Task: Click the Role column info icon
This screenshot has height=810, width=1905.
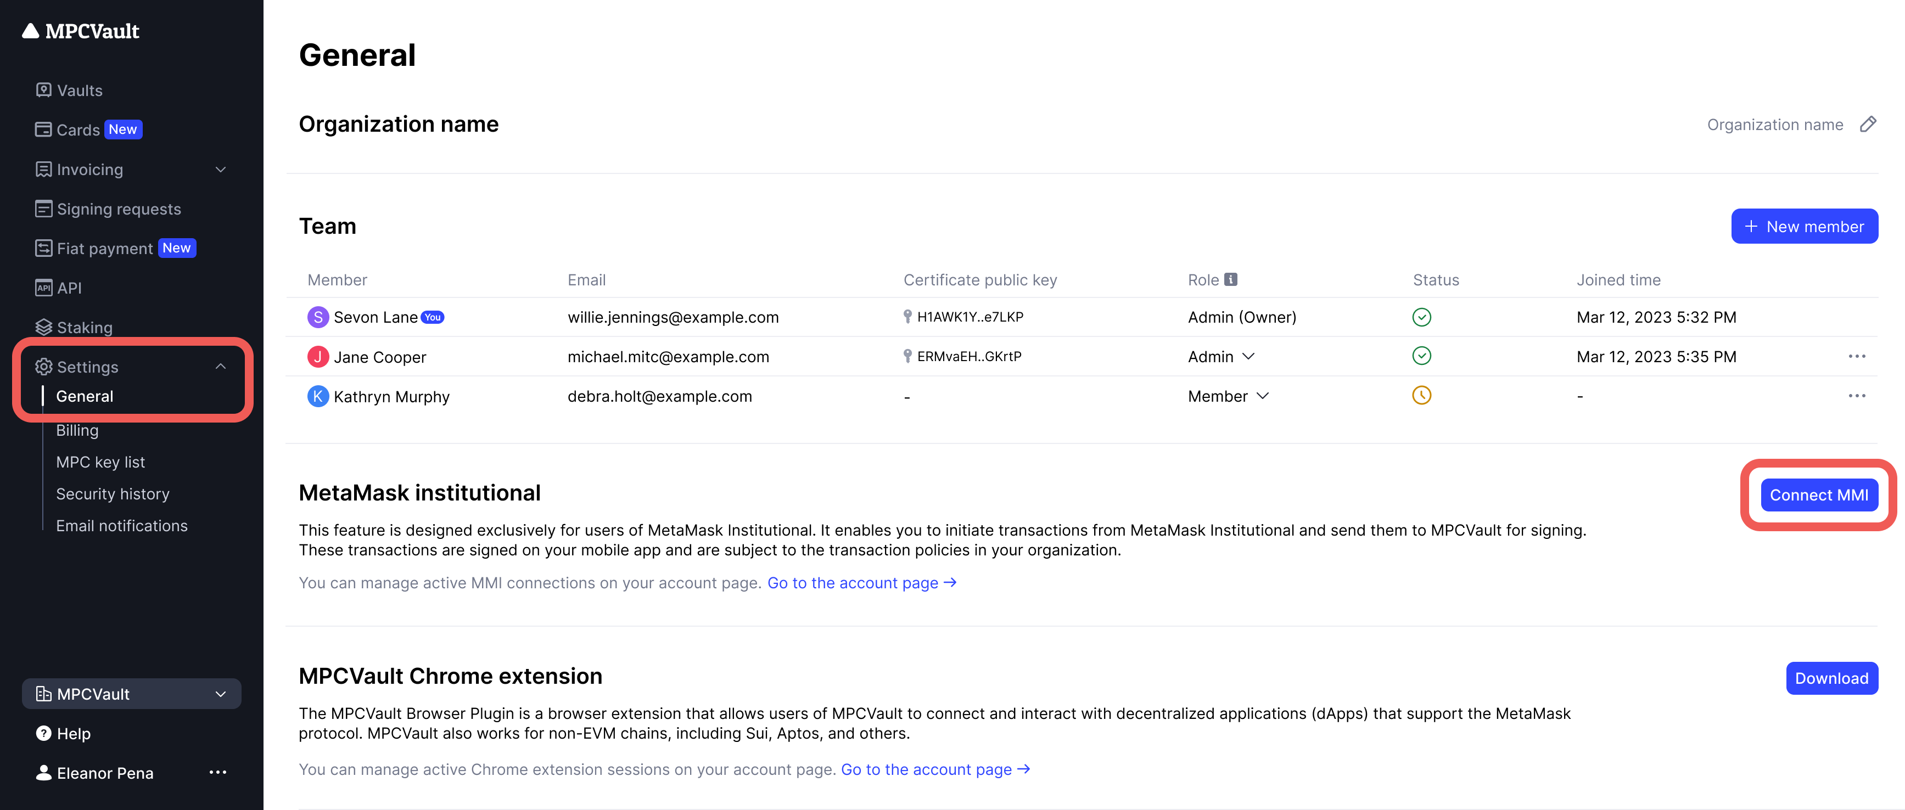Action: point(1230,279)
